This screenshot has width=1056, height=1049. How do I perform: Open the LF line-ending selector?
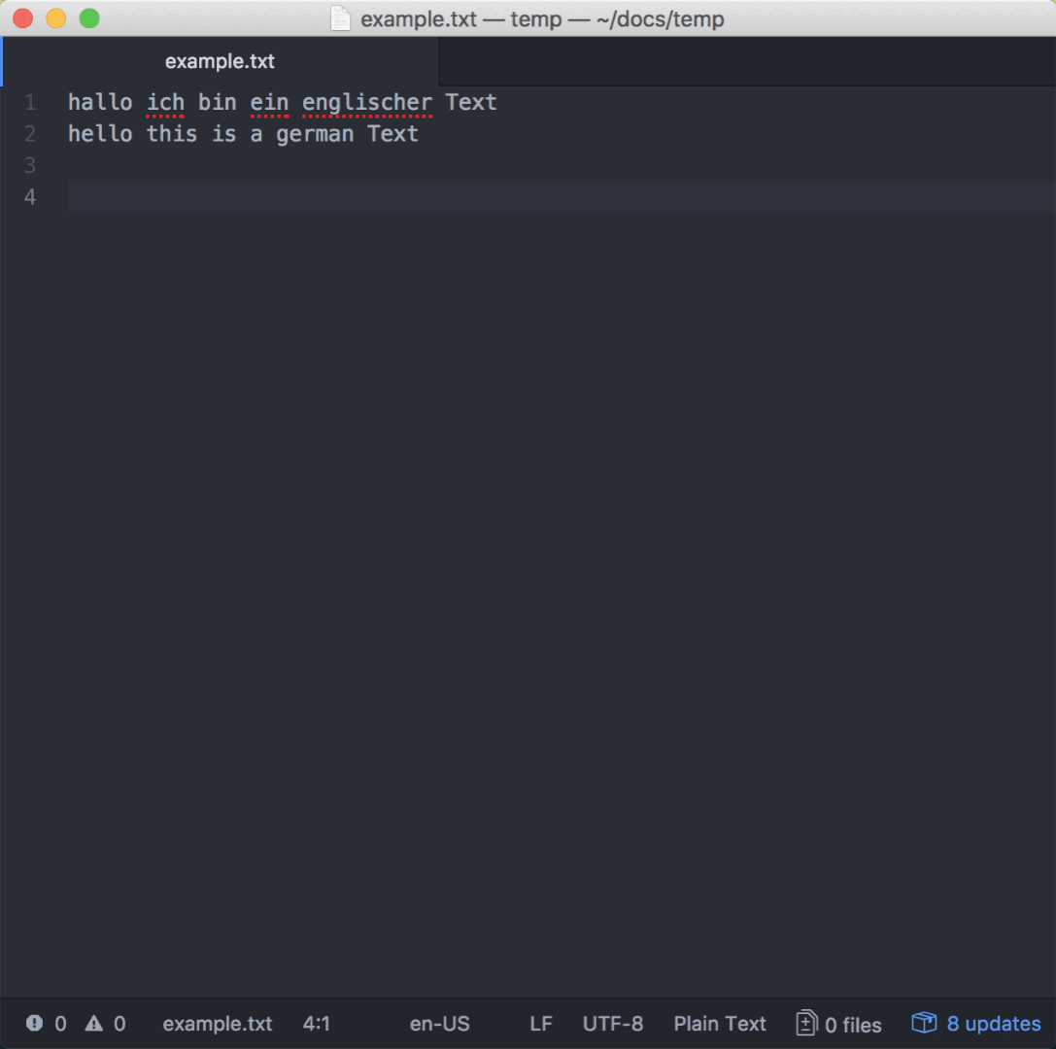541,1024
